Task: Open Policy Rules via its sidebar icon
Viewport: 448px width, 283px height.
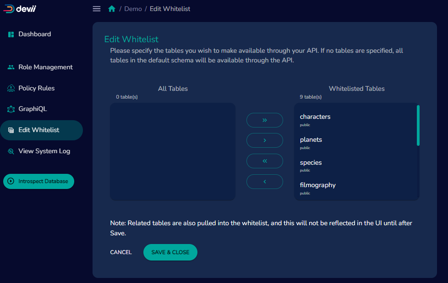Action: (10, 88)
